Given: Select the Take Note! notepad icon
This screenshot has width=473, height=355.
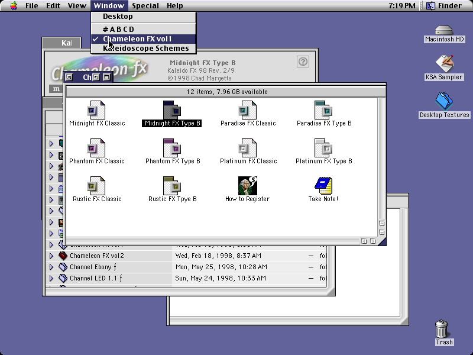Looking at the screenshot, I should click(323, 186).
